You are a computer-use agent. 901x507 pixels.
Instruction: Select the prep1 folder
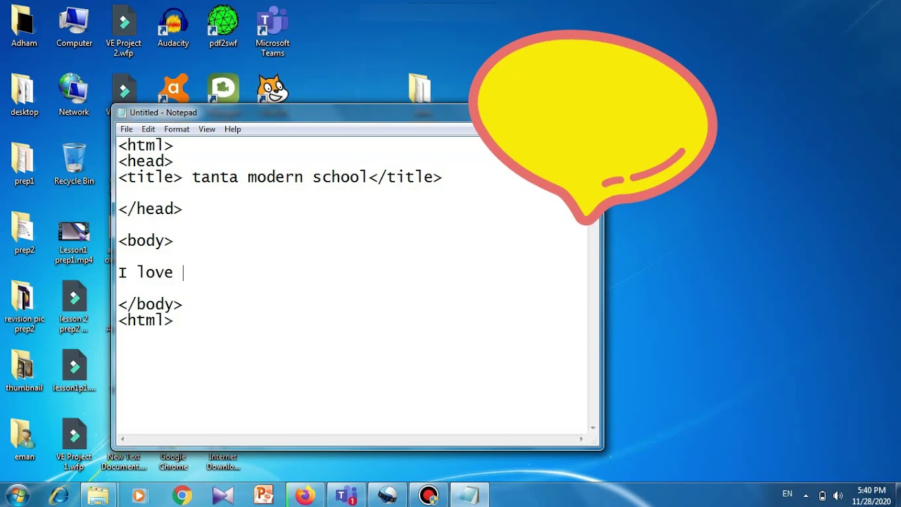pos(24,164)
